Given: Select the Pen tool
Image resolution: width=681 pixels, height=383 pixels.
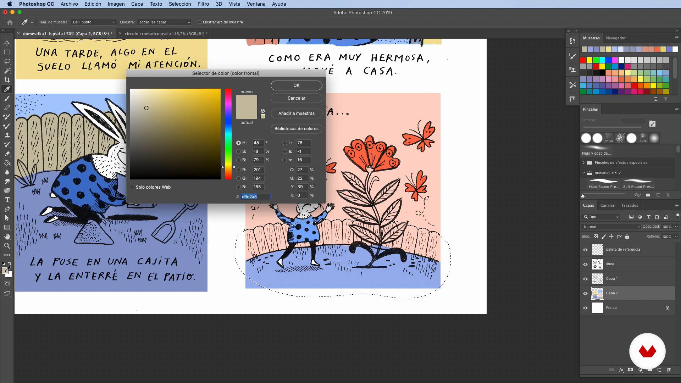Looking at the screenshot, I should click(x=7, y=209).
